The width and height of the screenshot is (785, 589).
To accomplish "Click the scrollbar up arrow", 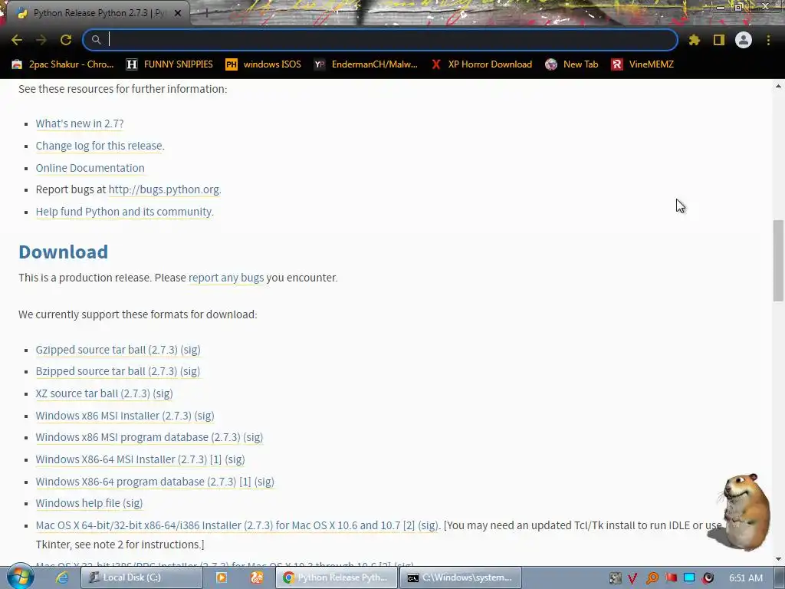I will 778,86.
